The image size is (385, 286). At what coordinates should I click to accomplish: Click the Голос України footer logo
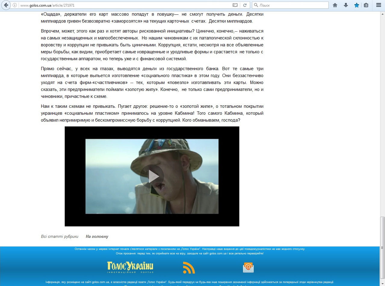pyautogui.click(x=130, y=267)
